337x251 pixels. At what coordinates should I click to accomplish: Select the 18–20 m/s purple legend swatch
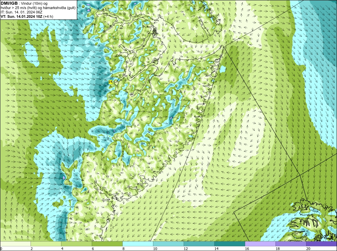pyautogui.click(x=291, y=244)
